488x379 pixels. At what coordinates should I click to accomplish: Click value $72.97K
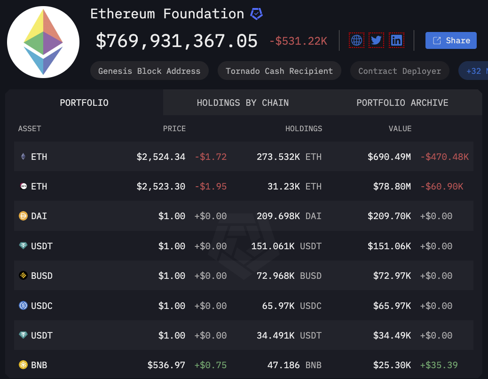[392, 276]
